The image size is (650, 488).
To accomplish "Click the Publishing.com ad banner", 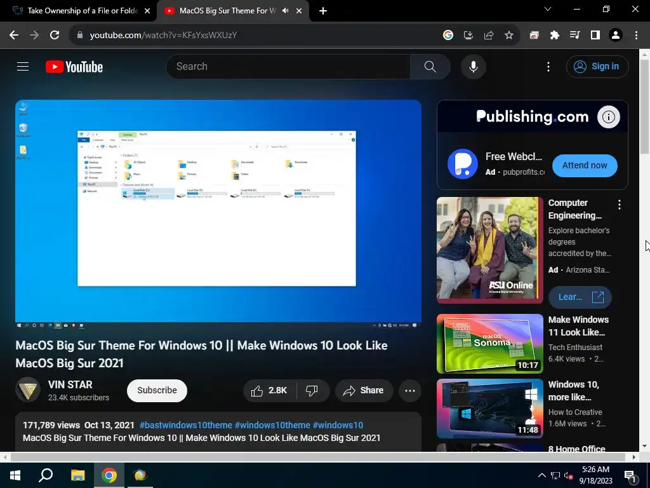I will coord(533,117).
